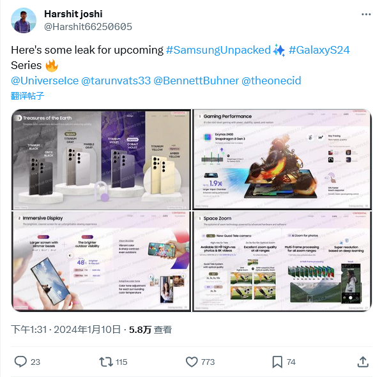Image resolution: width=382 pixels, height=377 pixels.
Task: Go to the @BennettBuhner mention
Action: click(196, 81)
